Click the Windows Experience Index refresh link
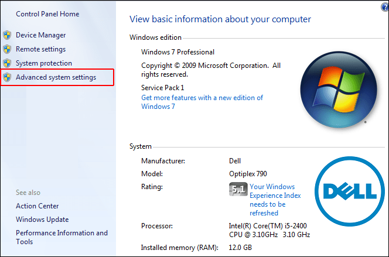 275,200
